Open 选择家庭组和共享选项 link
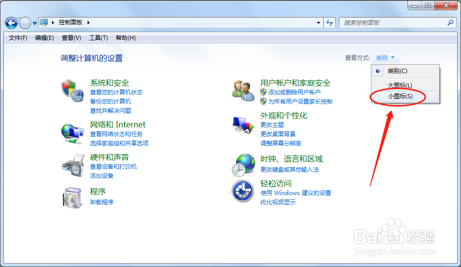461x267 pixels. tap(119, 143)
